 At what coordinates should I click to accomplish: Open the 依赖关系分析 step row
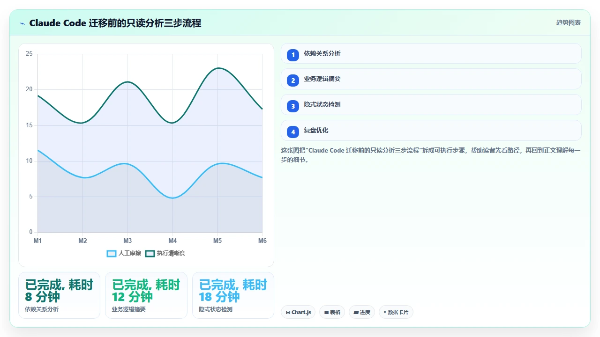431,53
